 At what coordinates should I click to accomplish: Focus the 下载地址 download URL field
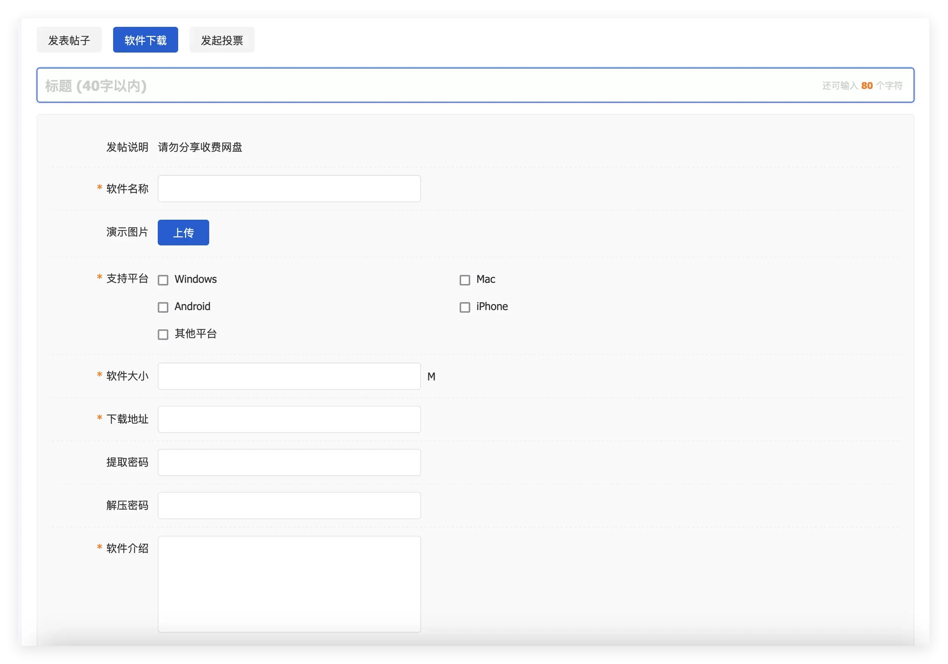click(x=289, y=419)
